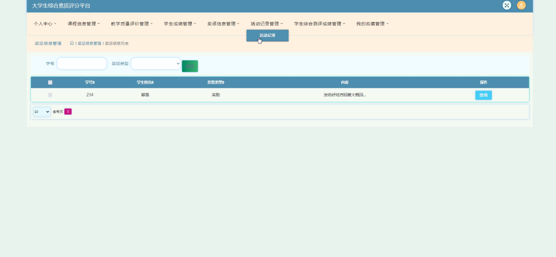
Task: Open the 奖惩类型 filter dropdown
Action: point(156,64)
